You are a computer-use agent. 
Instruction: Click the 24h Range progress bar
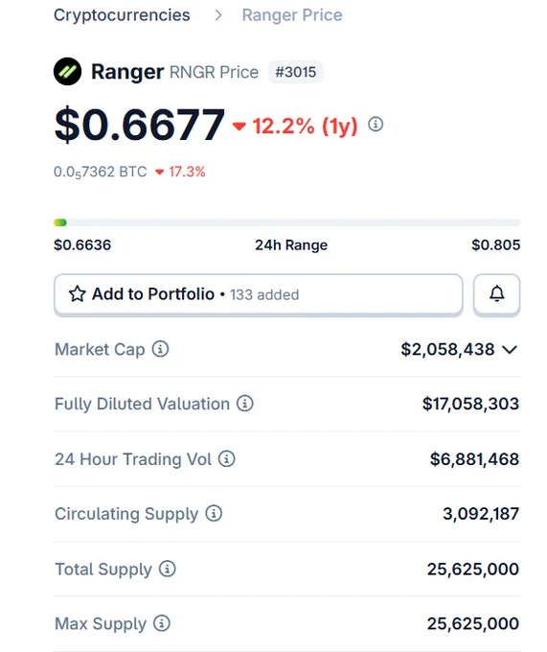(x=287, y=222)
